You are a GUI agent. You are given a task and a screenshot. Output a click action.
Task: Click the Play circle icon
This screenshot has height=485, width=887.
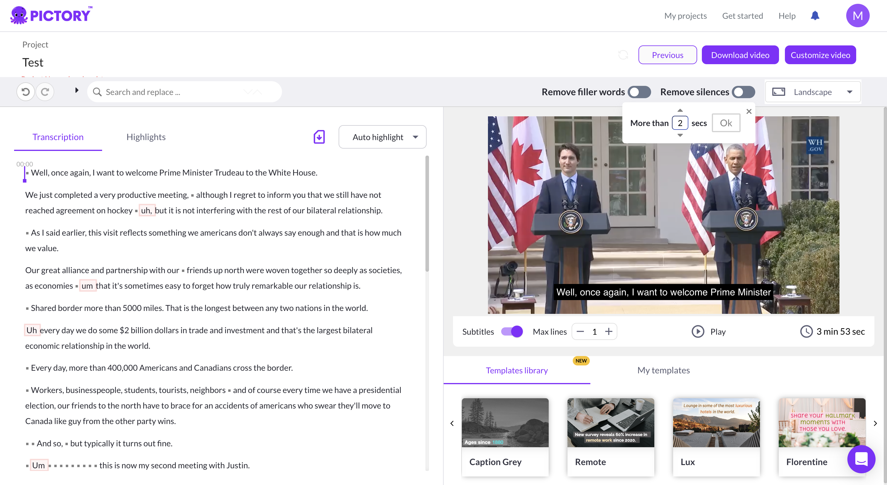[x=698, y=332]
